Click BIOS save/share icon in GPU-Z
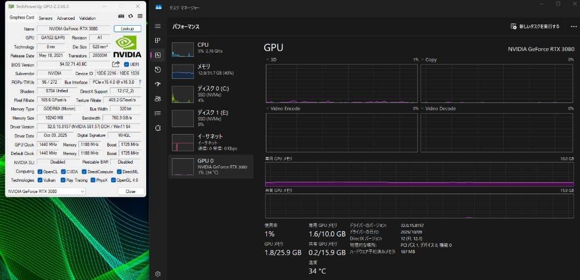Image resolution: width=580 pixels, height=280 pixels. pos(116,64)
